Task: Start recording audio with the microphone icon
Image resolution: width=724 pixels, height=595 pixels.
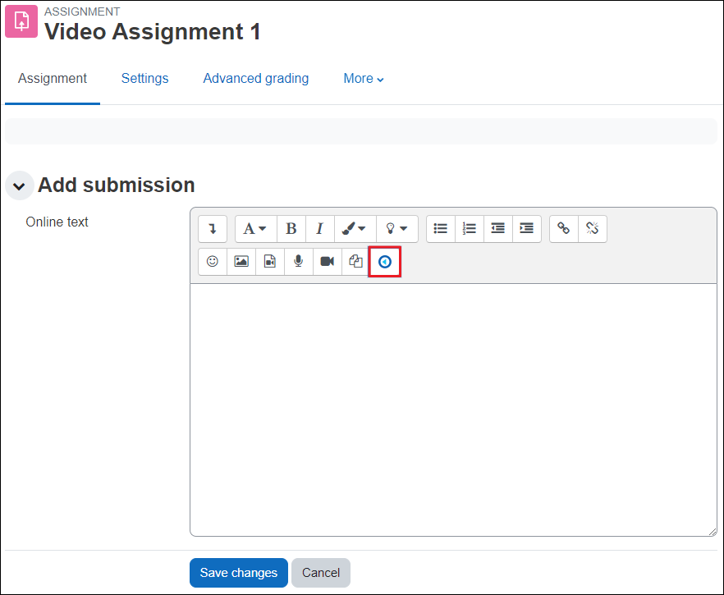Action: tap(298, 261)
